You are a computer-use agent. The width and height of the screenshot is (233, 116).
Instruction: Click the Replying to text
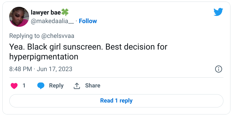(x=24, y=36)
